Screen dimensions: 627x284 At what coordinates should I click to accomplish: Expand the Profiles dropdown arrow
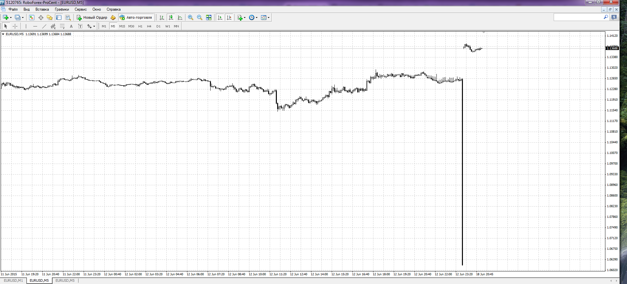[x=23, y=17]
